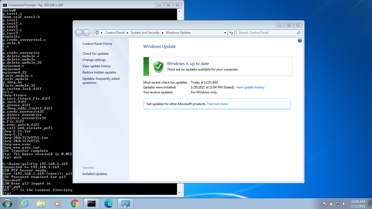Click View update history next to Failed status
Image resolution: width=372 pixels, height=209 pixels.
[250, 87]
